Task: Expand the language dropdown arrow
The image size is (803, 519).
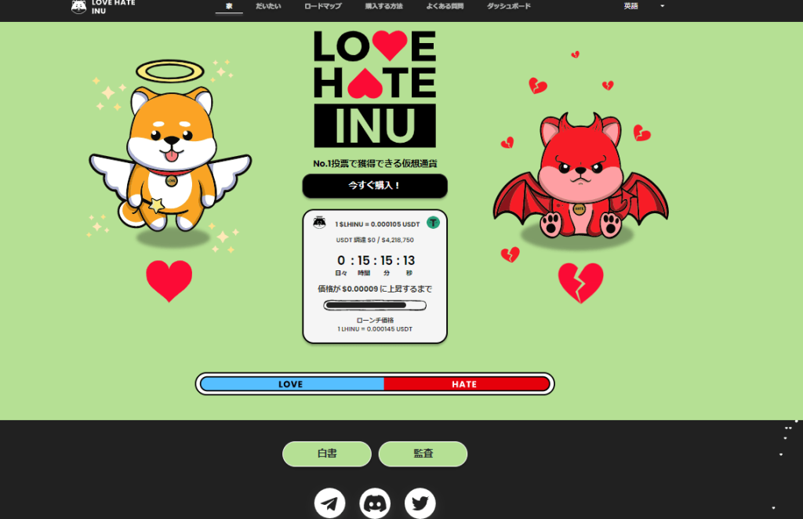Action: point(662,6)
